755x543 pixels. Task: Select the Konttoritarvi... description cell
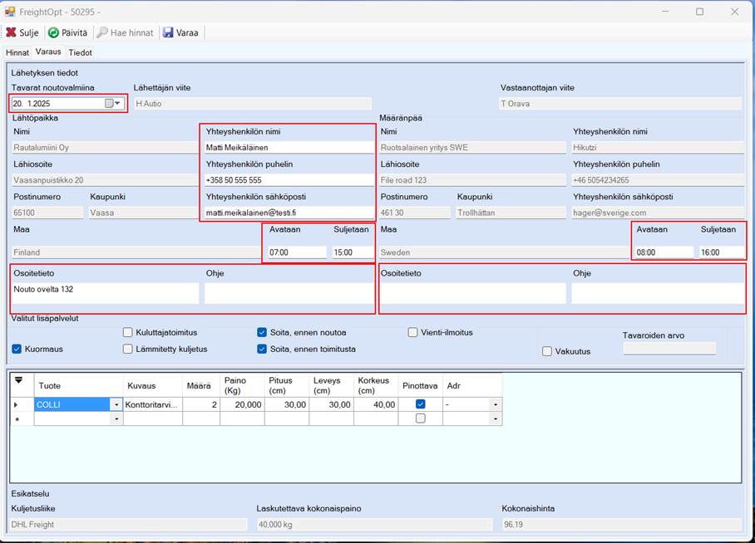point(153,405)
